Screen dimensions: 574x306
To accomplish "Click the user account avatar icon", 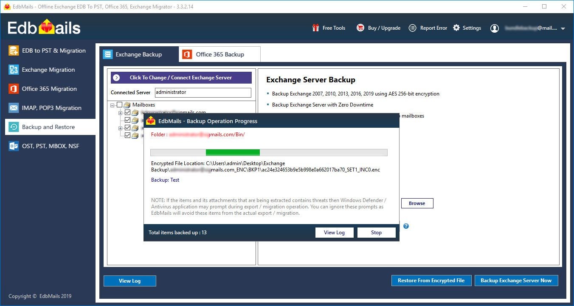I will click(x=495, y=28).
